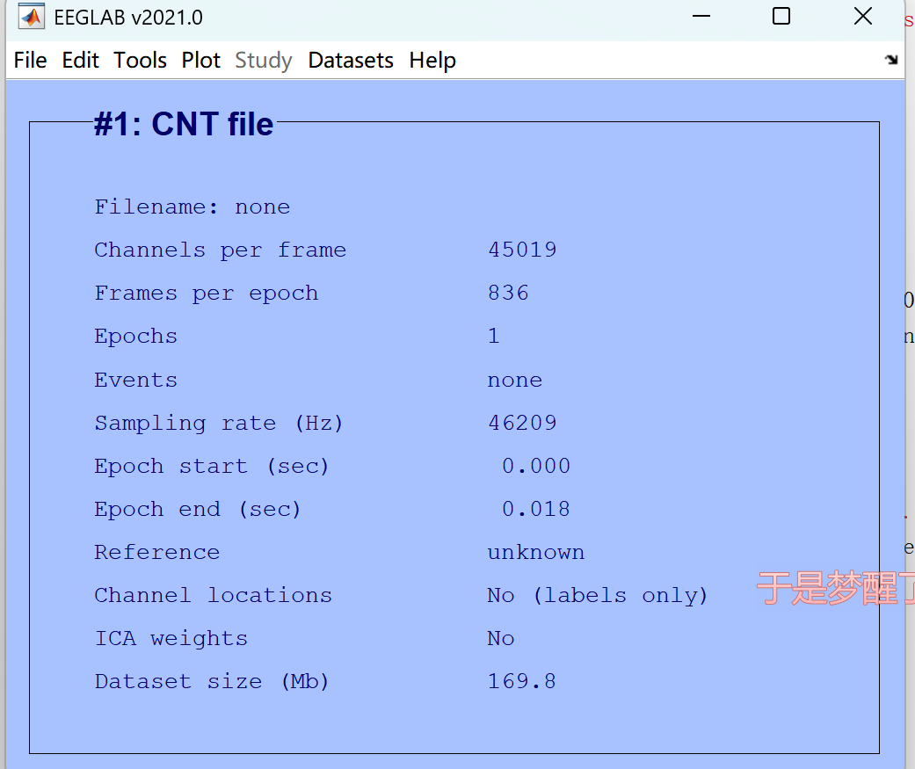This screenshot has width=915, height=769.
Task: Open the File menu
Action: [30, 60]
